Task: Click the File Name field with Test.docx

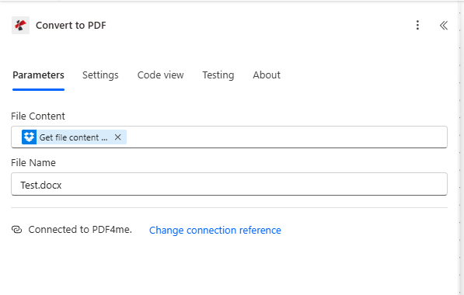Action: point(229,184)
